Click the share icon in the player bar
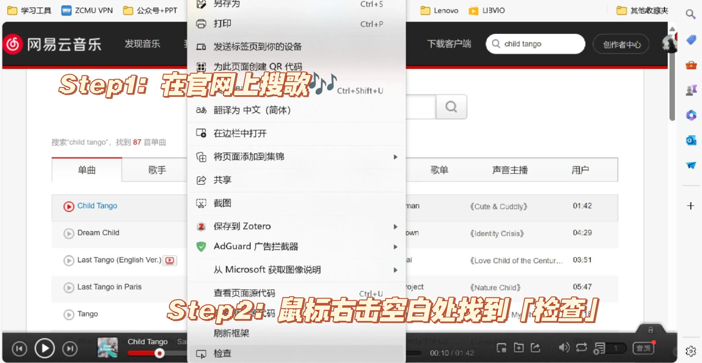The height and width of the screenshot is (363, 702). point(535,349)
